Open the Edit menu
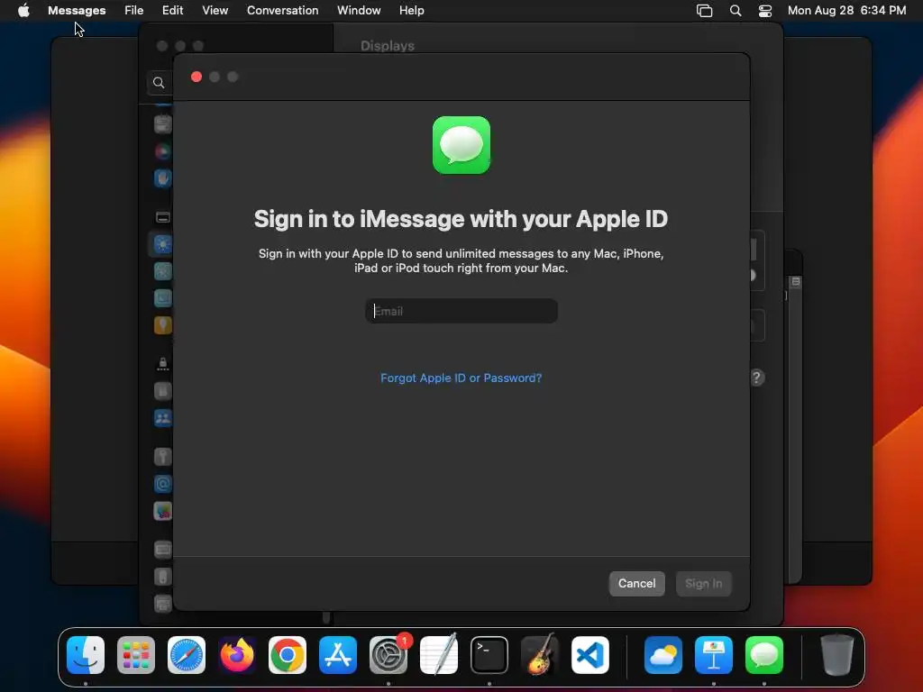923x692 pixels. [172, 11]
